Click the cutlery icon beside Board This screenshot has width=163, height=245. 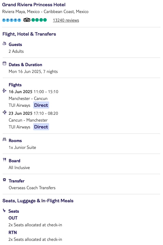[x=4, y=160]
